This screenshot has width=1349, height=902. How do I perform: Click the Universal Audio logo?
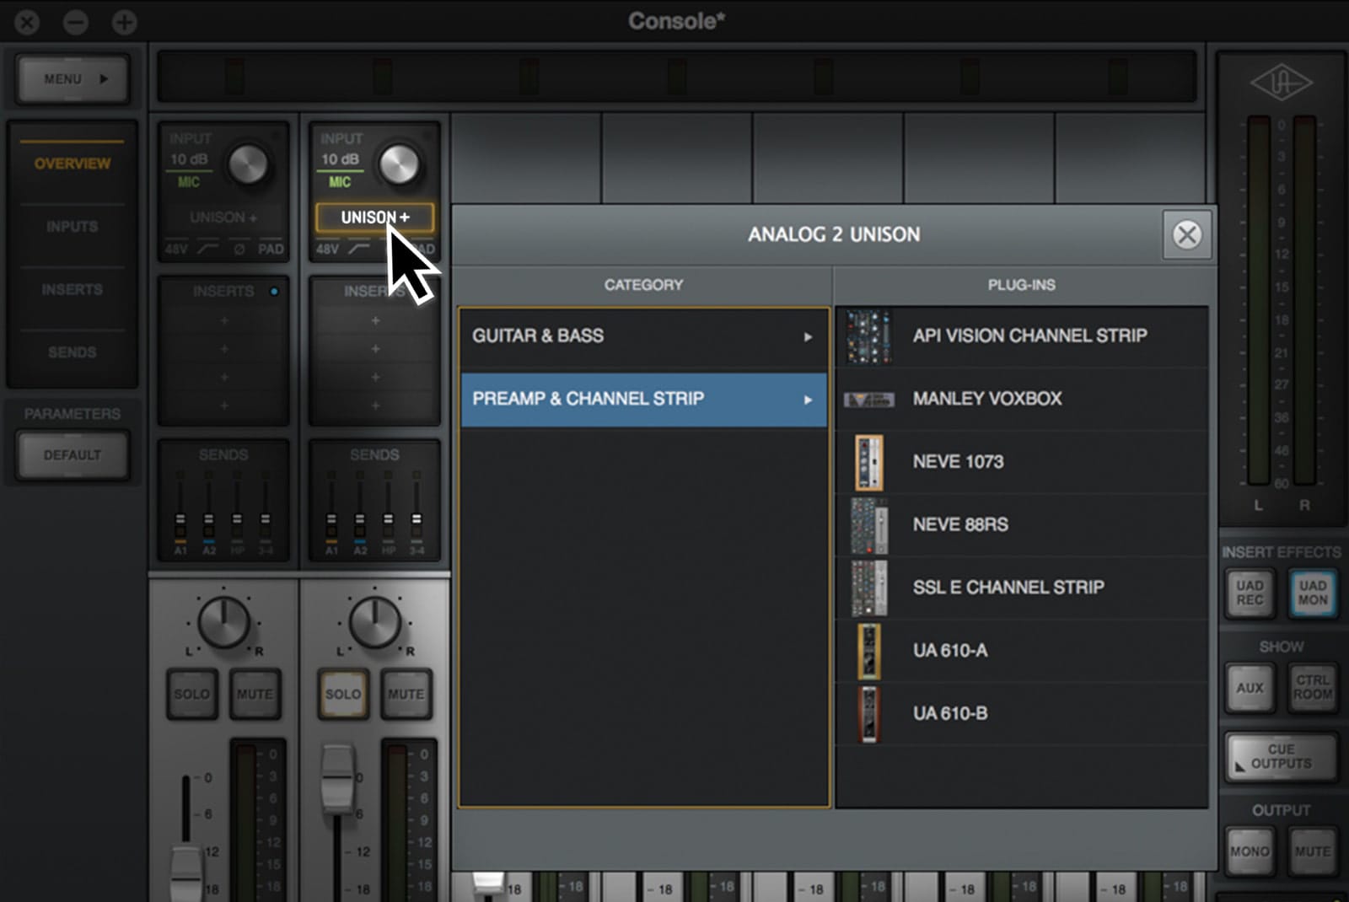1283,83
